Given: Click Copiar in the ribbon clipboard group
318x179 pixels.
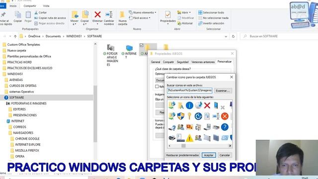Looking at the screenshot, I should point(18,16).
